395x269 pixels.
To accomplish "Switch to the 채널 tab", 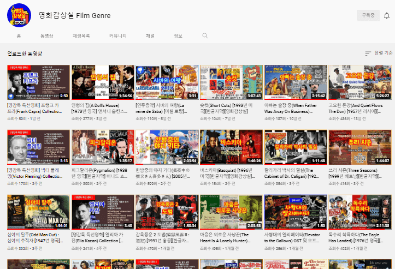I will point(150,36).
